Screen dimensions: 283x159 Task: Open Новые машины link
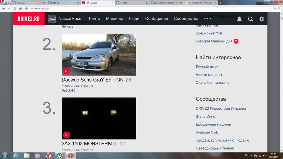pos(209,74)
